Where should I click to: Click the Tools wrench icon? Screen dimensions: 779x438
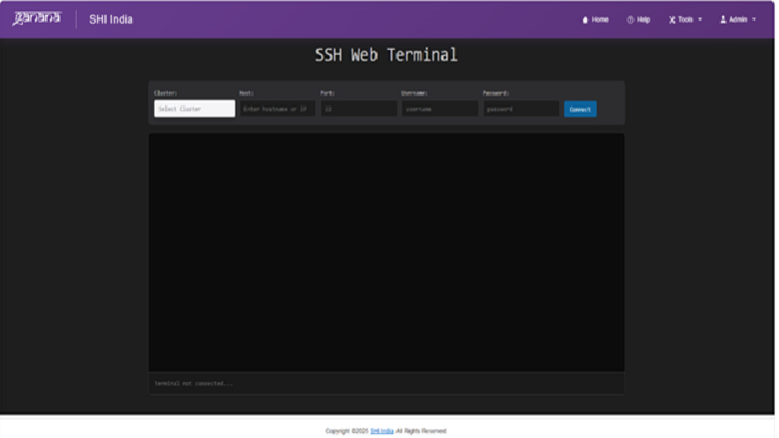click(672, 20)
